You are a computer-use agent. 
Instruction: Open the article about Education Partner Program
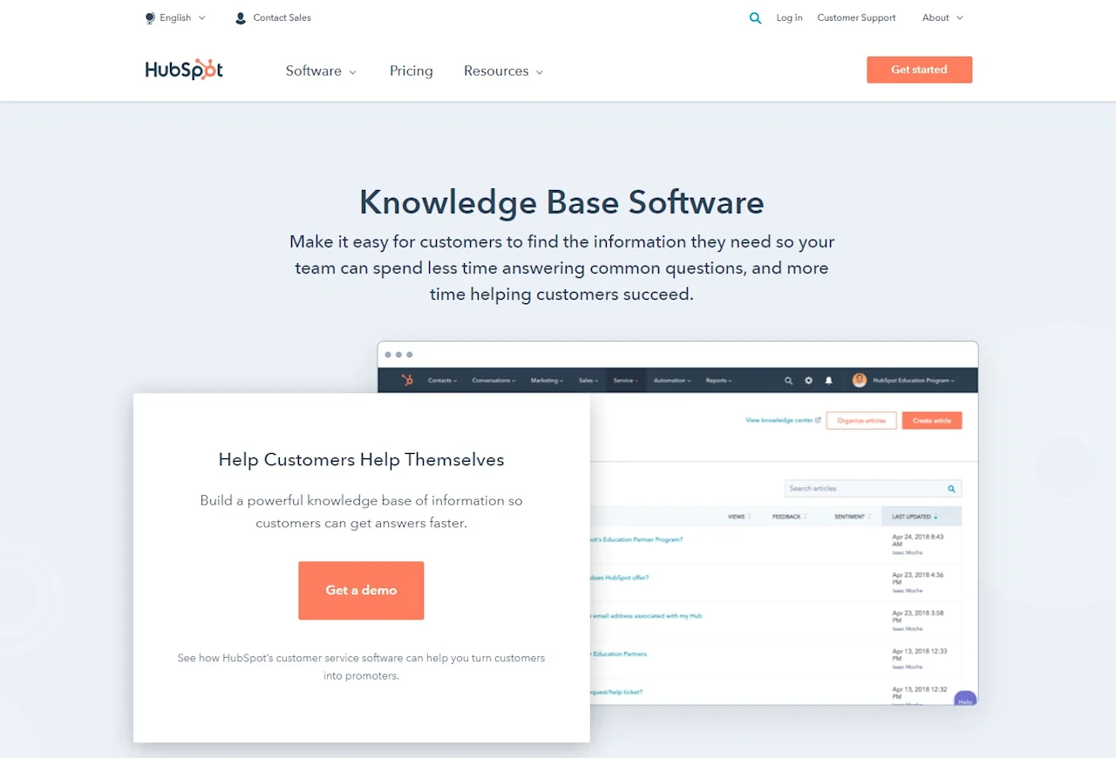636,539
